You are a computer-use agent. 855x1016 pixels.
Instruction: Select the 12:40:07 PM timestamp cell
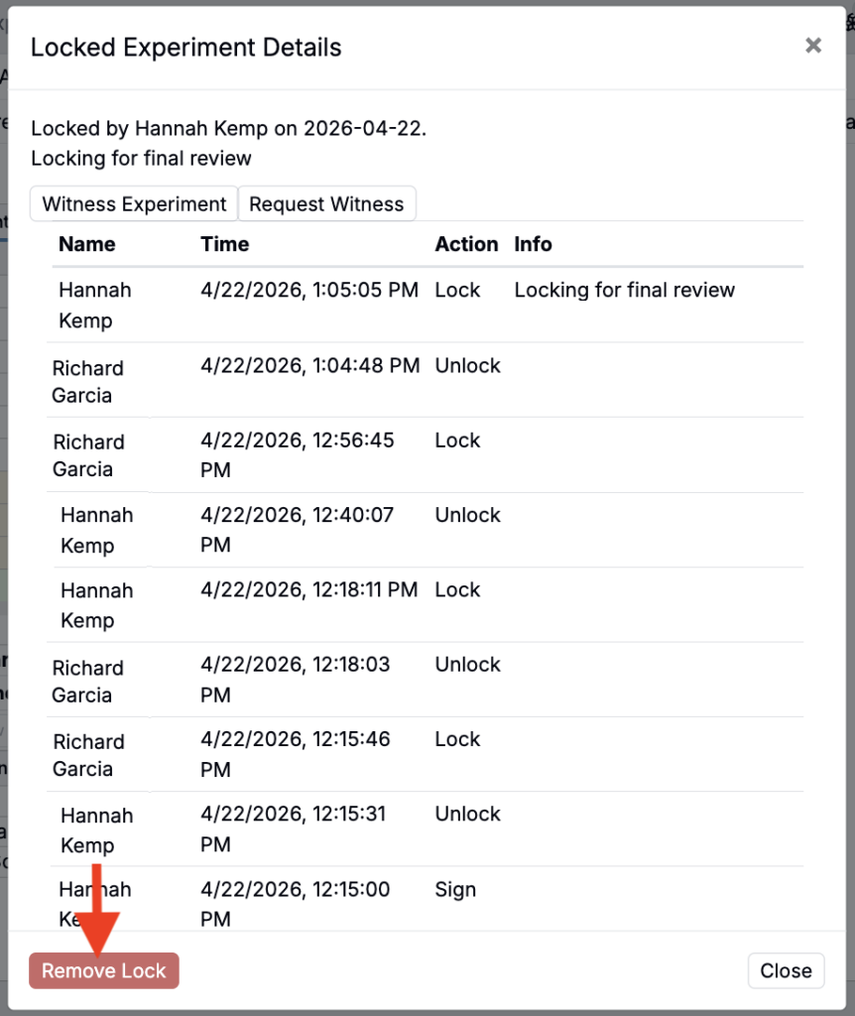coord(298,530)
